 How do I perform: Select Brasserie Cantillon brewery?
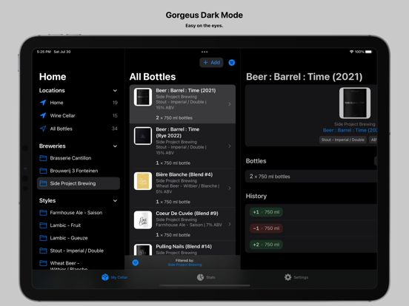79,158
